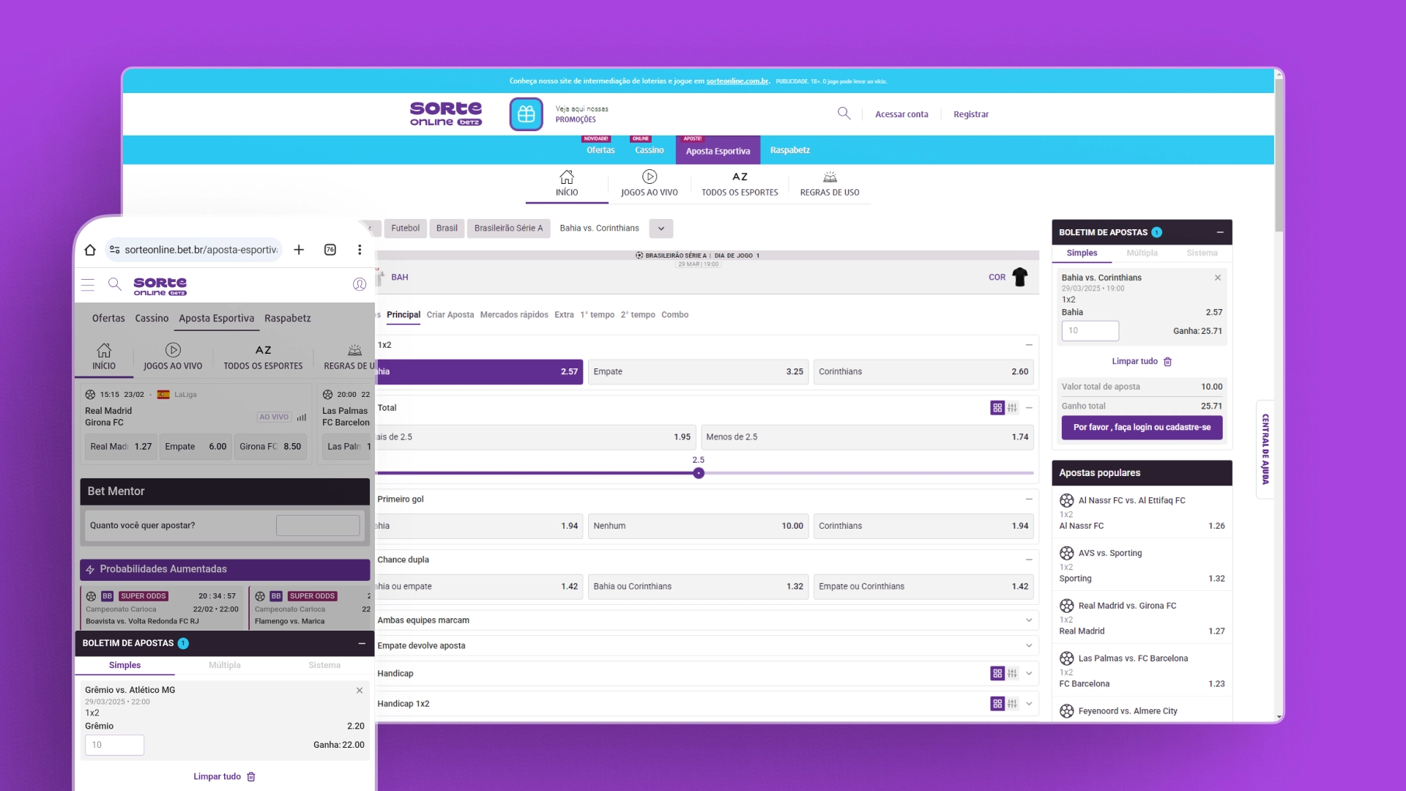Click the Registrar link
This screenshot has width=1406, height=791.
tap(970, 114)
